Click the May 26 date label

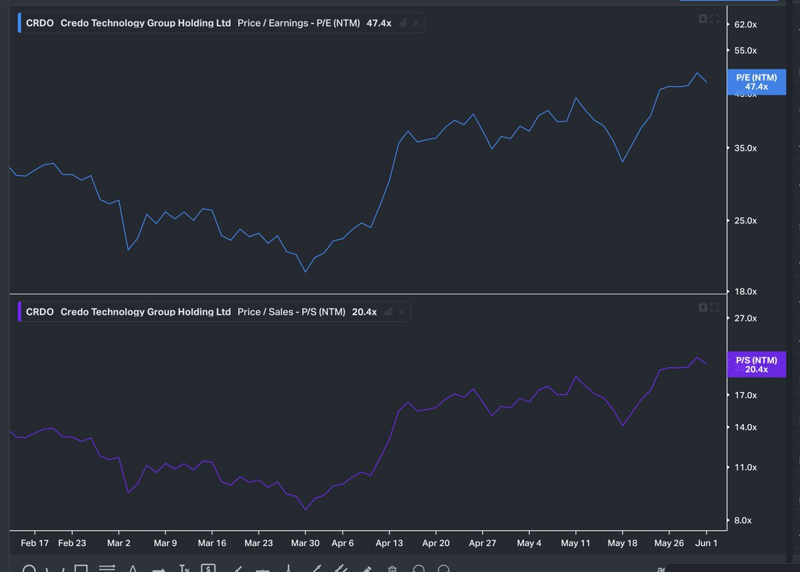click(x=669, y=543)
